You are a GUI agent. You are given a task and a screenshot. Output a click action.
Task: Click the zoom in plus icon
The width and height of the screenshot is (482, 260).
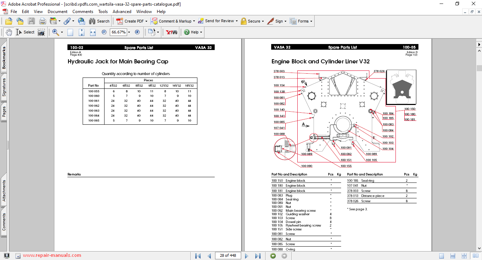[x=137, y=32]
